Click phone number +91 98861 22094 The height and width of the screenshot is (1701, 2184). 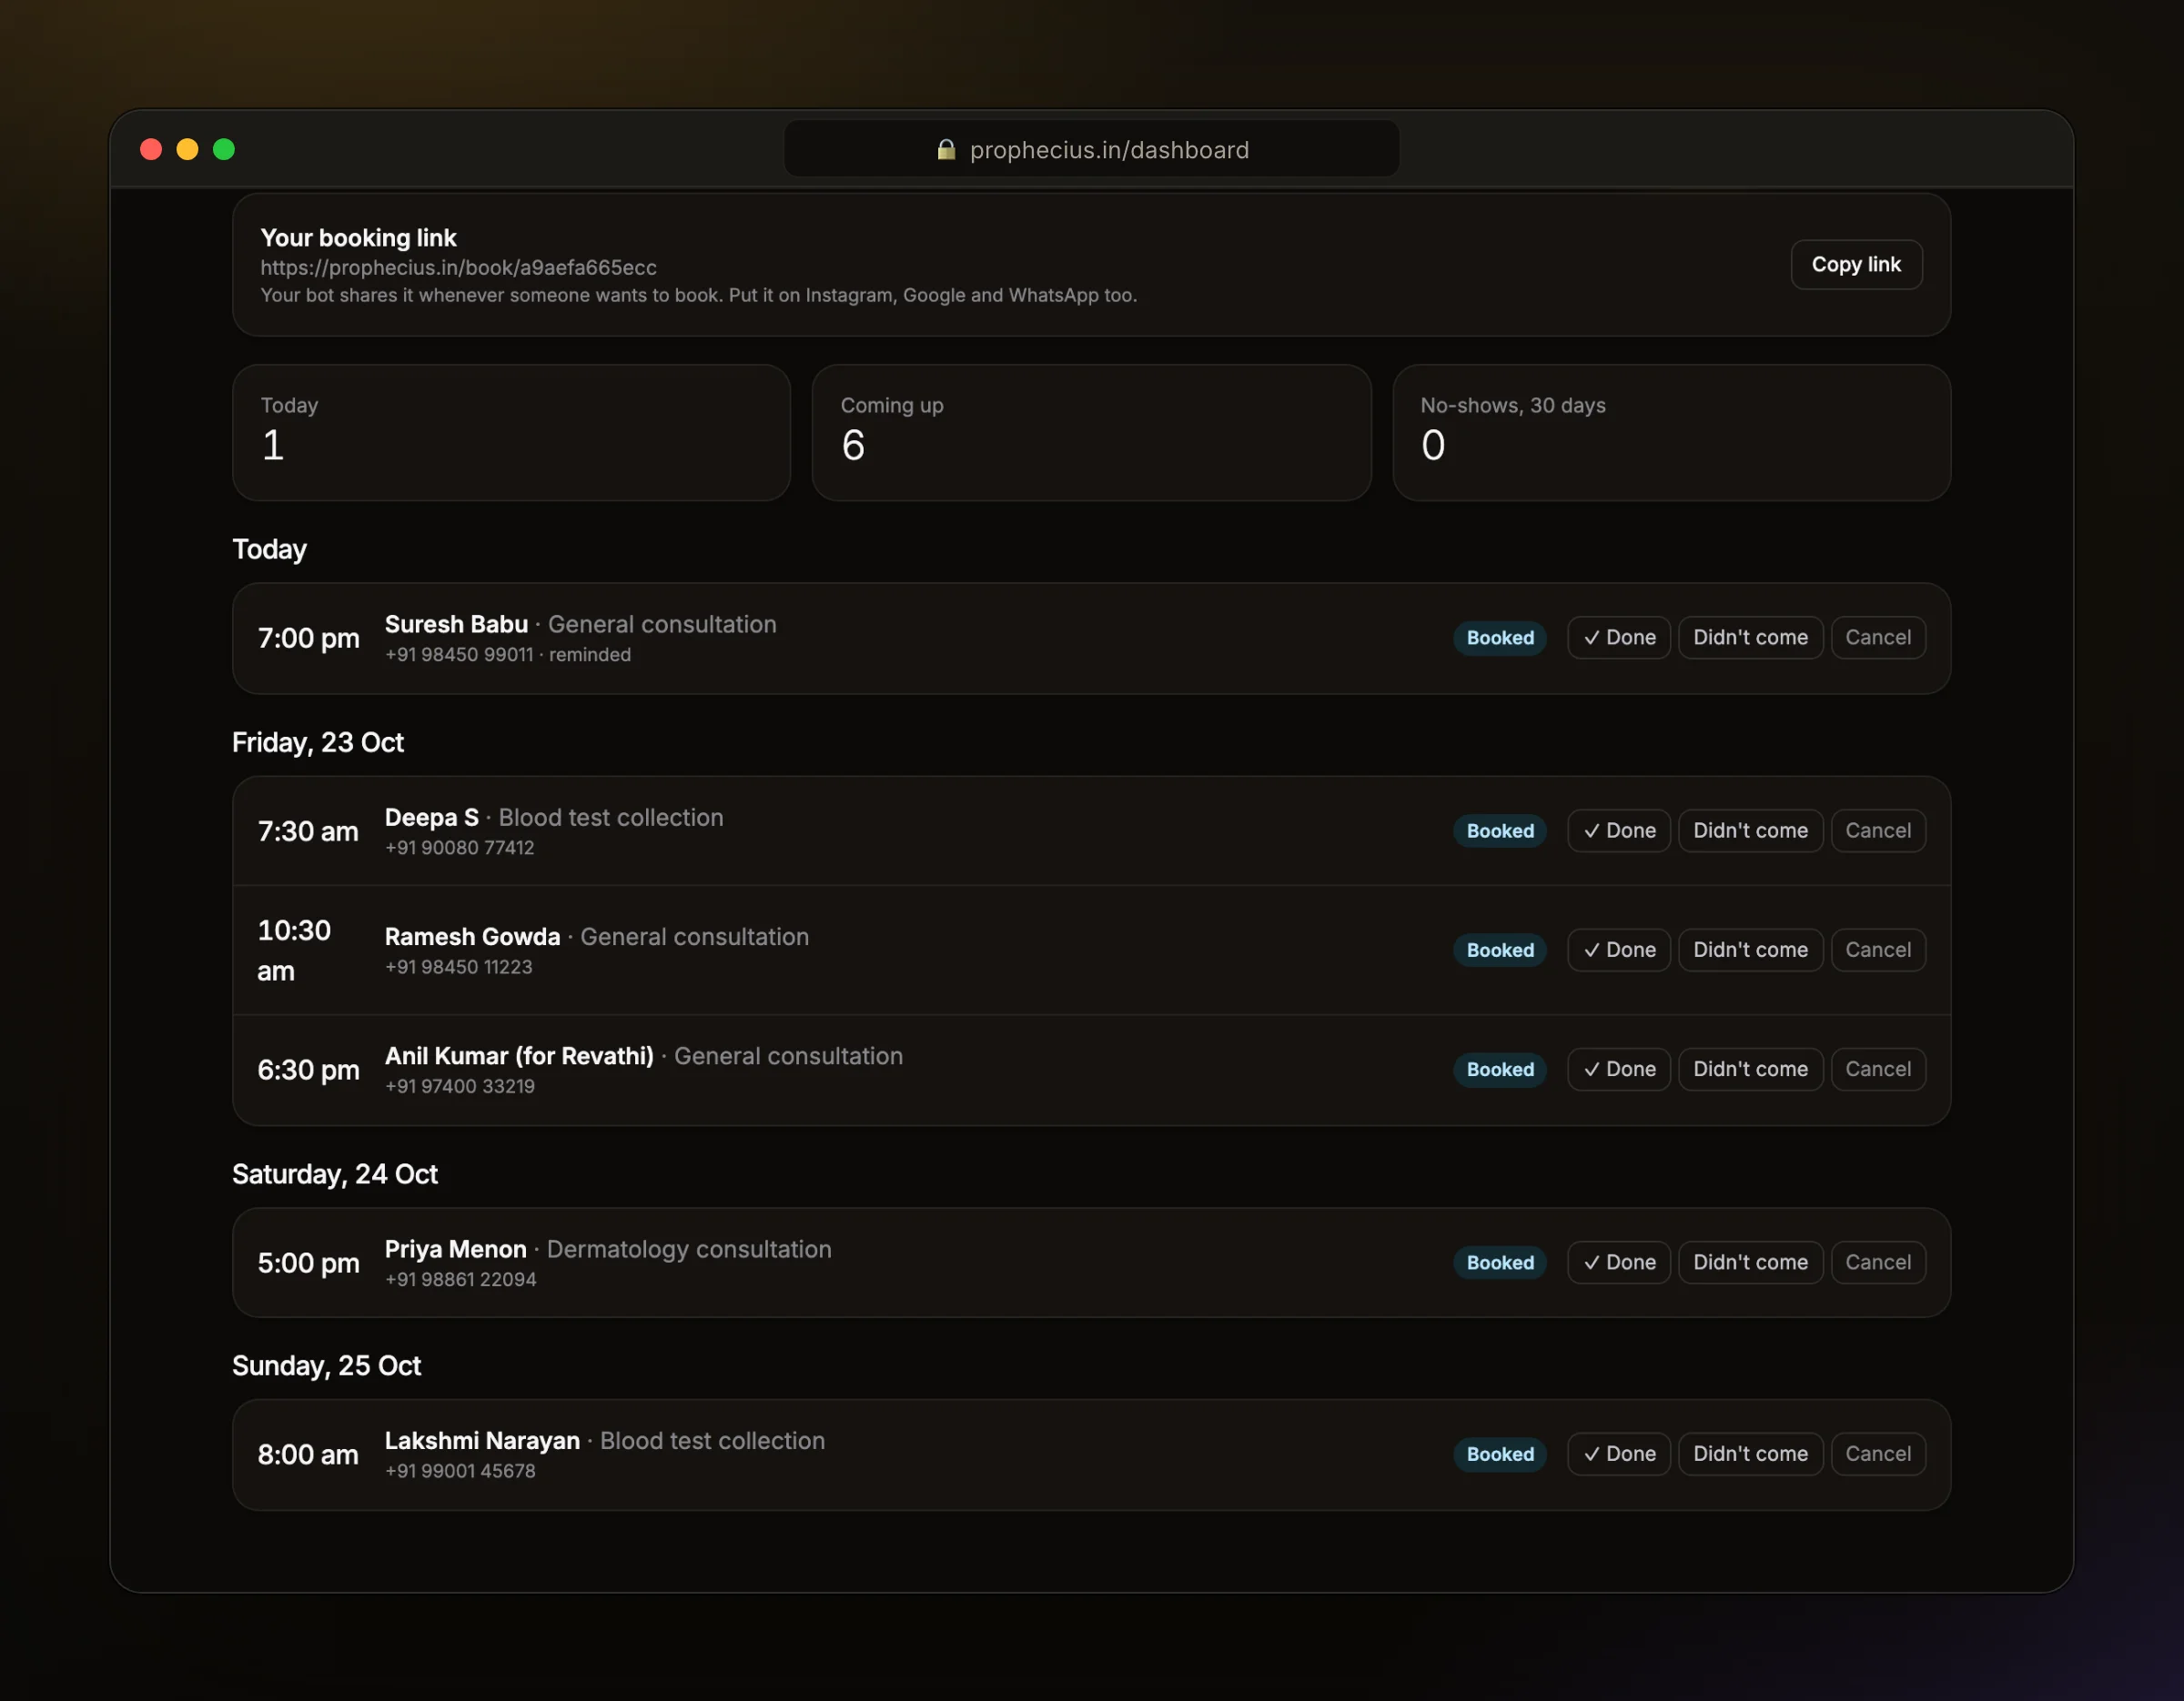pyautogui.click(x=461, y=1279)
